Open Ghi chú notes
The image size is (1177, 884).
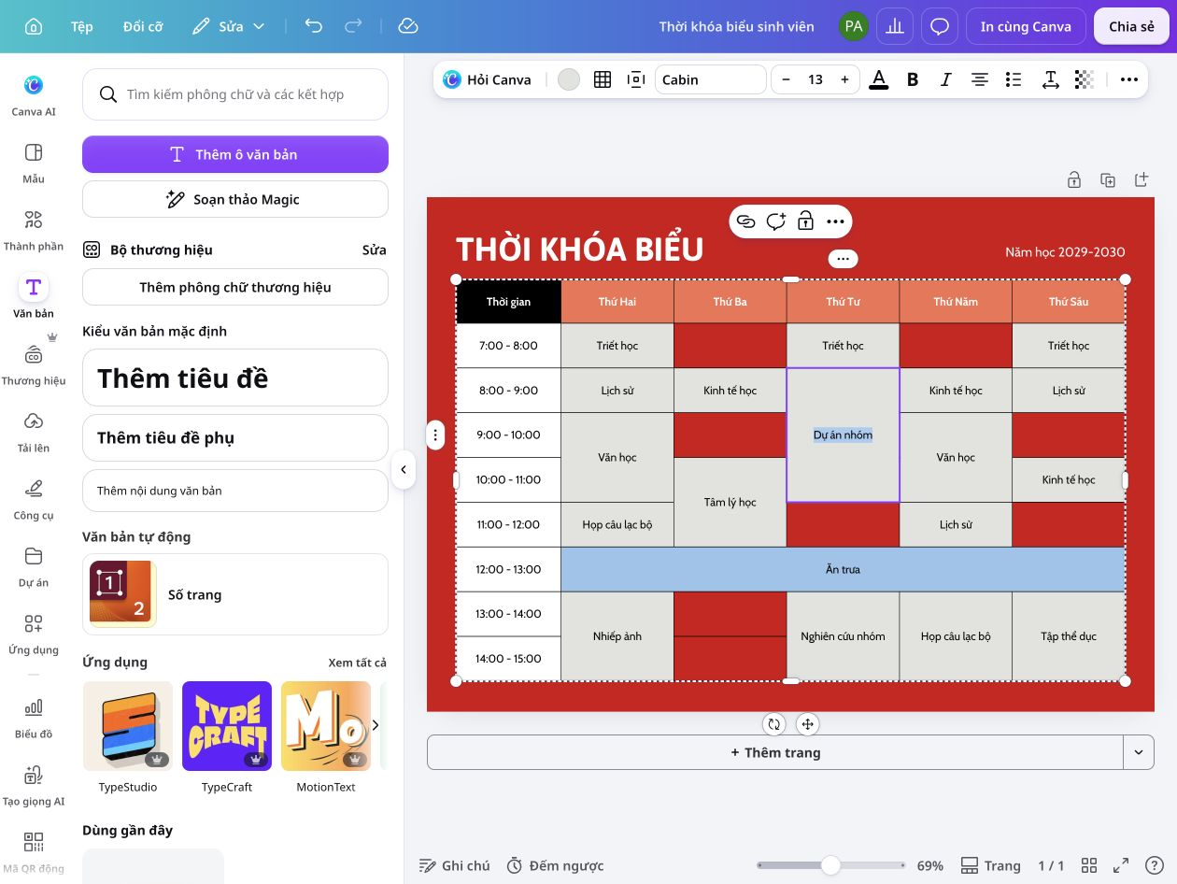[x=454, y=865]
